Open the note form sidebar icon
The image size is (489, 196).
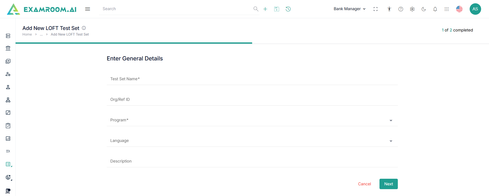(x=8, y=112)
